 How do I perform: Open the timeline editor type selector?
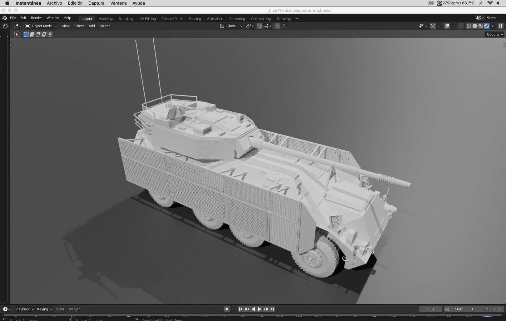tap(7, 309)
